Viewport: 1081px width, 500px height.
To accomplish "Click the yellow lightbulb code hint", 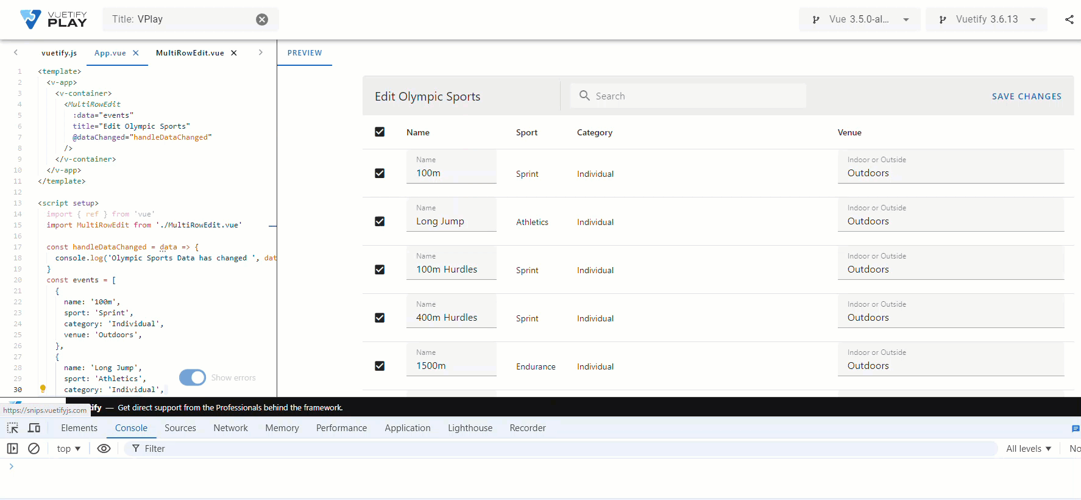I will (x=43, y=388).
